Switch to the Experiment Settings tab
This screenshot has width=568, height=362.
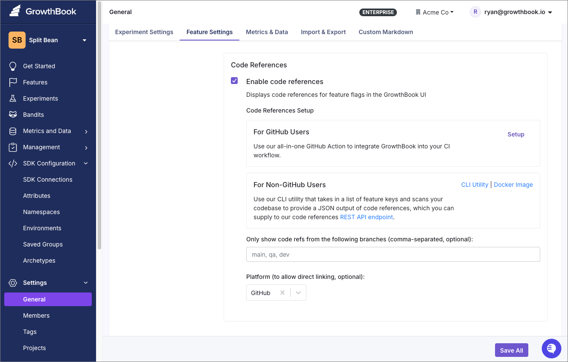pyautogui.click(x=144, y=32)
